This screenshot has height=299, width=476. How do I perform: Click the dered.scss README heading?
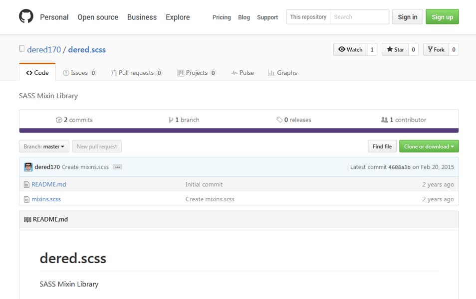(x=73, y=258)
